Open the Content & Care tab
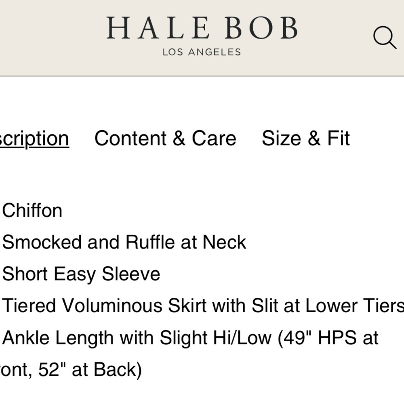Viewport: 404px width, 404px height. coord(165,139)
